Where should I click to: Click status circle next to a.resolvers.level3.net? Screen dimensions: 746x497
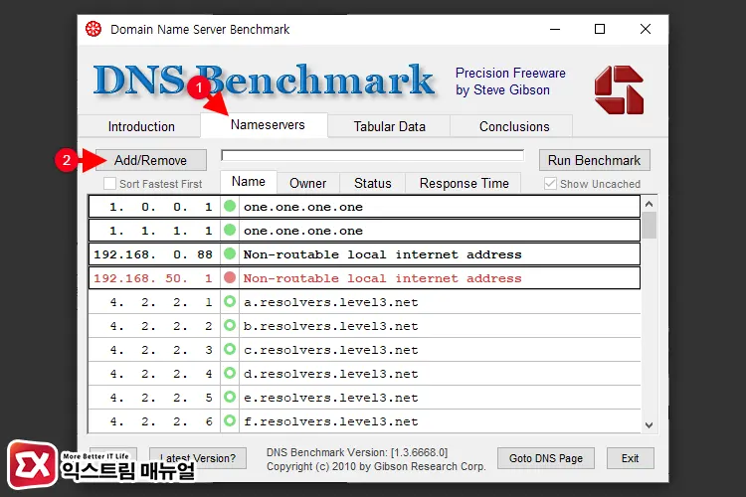click(x=230, y=302)
